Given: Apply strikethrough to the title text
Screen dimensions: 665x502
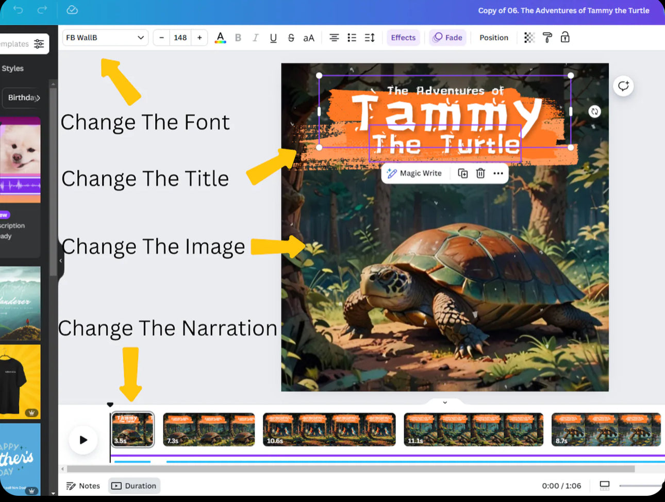Looking at the screenshot, I should point(291,37).
